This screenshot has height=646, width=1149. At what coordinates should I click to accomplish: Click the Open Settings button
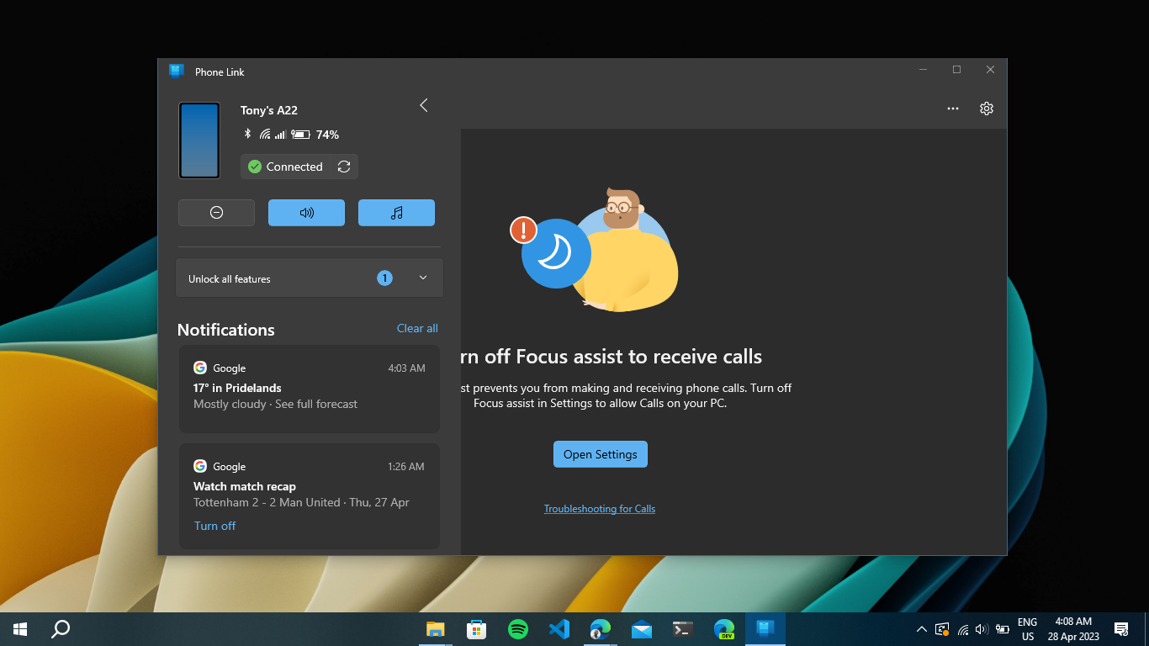coord(601,454)
